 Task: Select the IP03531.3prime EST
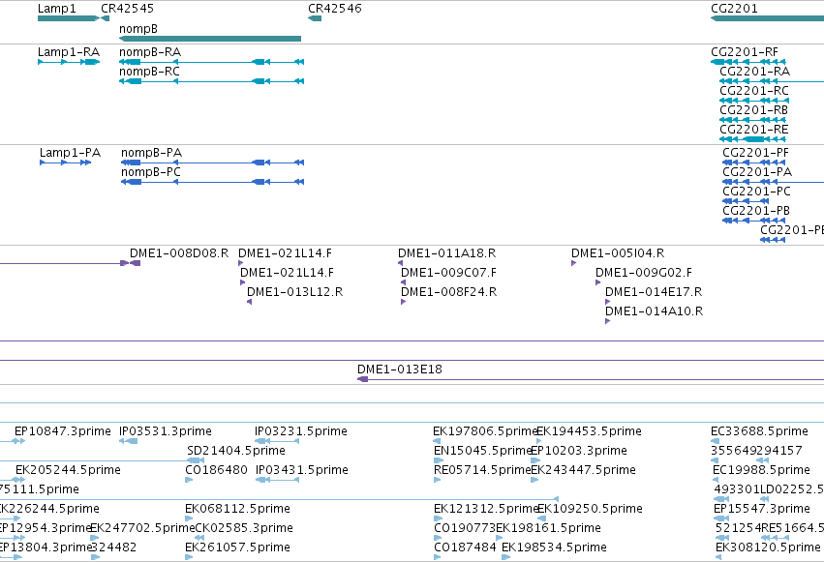128,441
